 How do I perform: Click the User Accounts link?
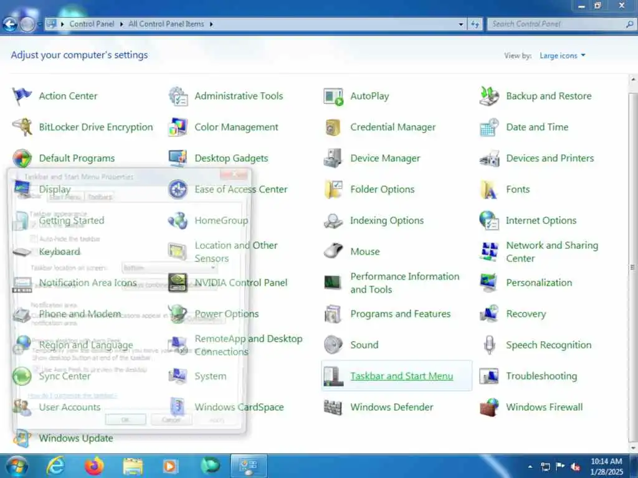(70, 407)
